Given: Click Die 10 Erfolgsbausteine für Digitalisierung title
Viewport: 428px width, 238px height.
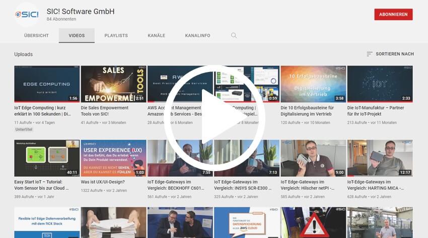Looking at the screenshot, I should click(307, 111).
